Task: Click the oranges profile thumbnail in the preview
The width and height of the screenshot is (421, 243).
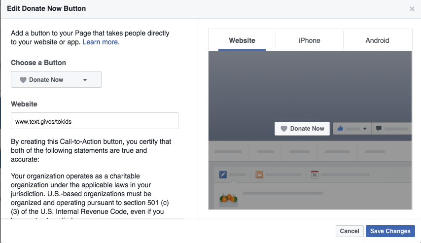Action: click(x=228, y=200)
